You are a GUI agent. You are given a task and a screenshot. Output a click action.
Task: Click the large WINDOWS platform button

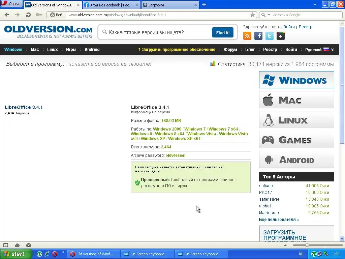pyautogui.click(x=296, y=80)
